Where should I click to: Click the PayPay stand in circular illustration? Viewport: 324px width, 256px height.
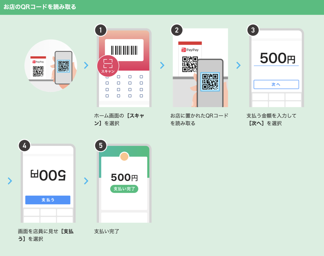point(38,68)
